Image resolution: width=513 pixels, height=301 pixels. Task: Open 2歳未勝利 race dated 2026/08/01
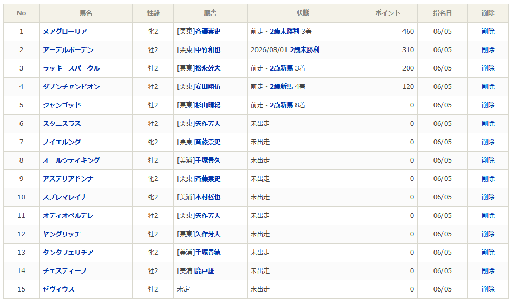click(x=304, y=49)
